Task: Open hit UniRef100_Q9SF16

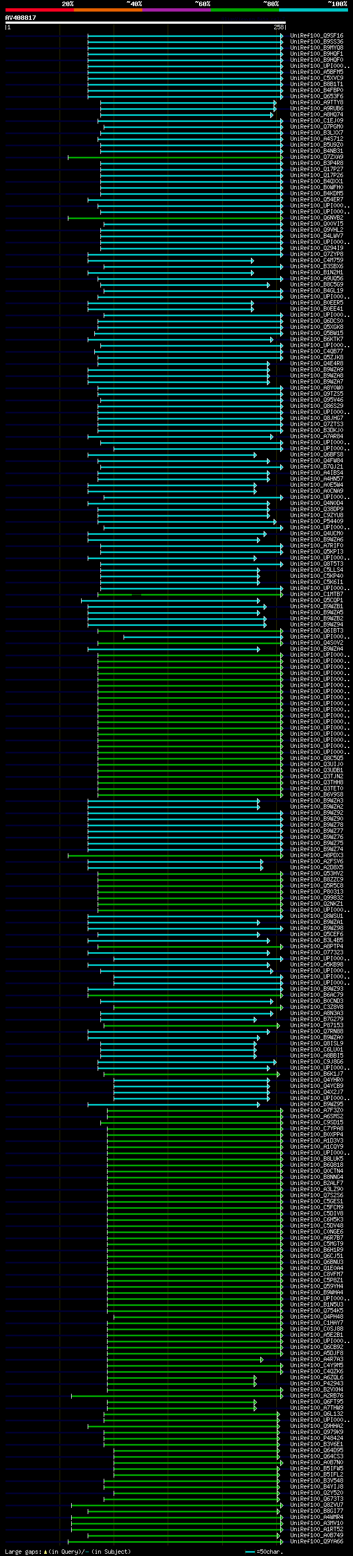Action: tap(317, 36)
